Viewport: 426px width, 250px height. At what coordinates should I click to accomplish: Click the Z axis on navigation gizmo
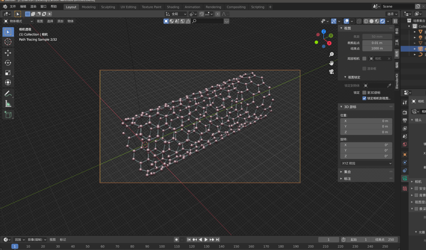(323, 32)
